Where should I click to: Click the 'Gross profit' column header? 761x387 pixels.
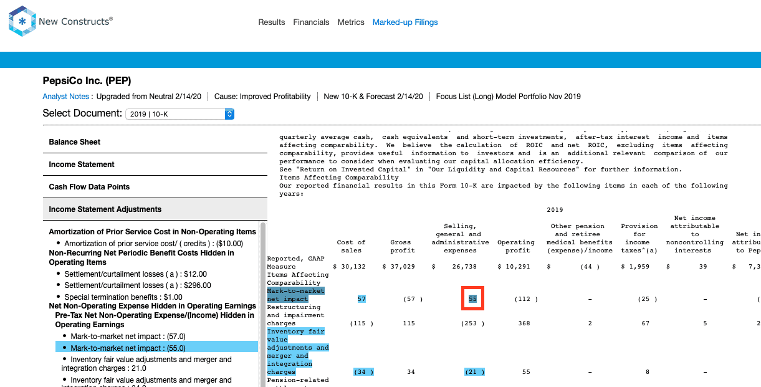403,246
